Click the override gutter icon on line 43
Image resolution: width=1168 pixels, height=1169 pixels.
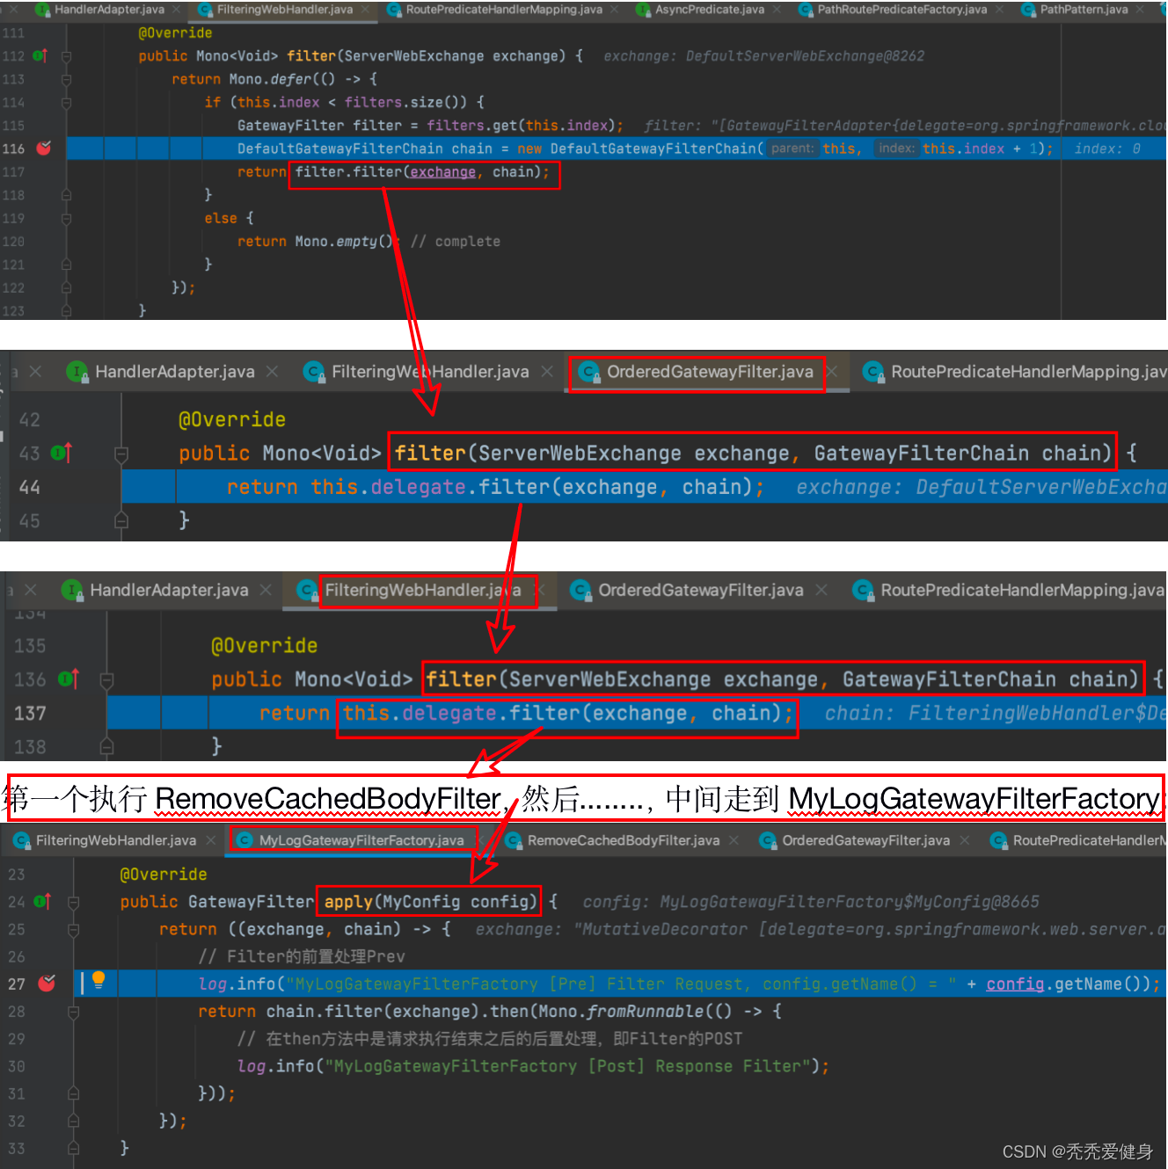pos(62,453)
